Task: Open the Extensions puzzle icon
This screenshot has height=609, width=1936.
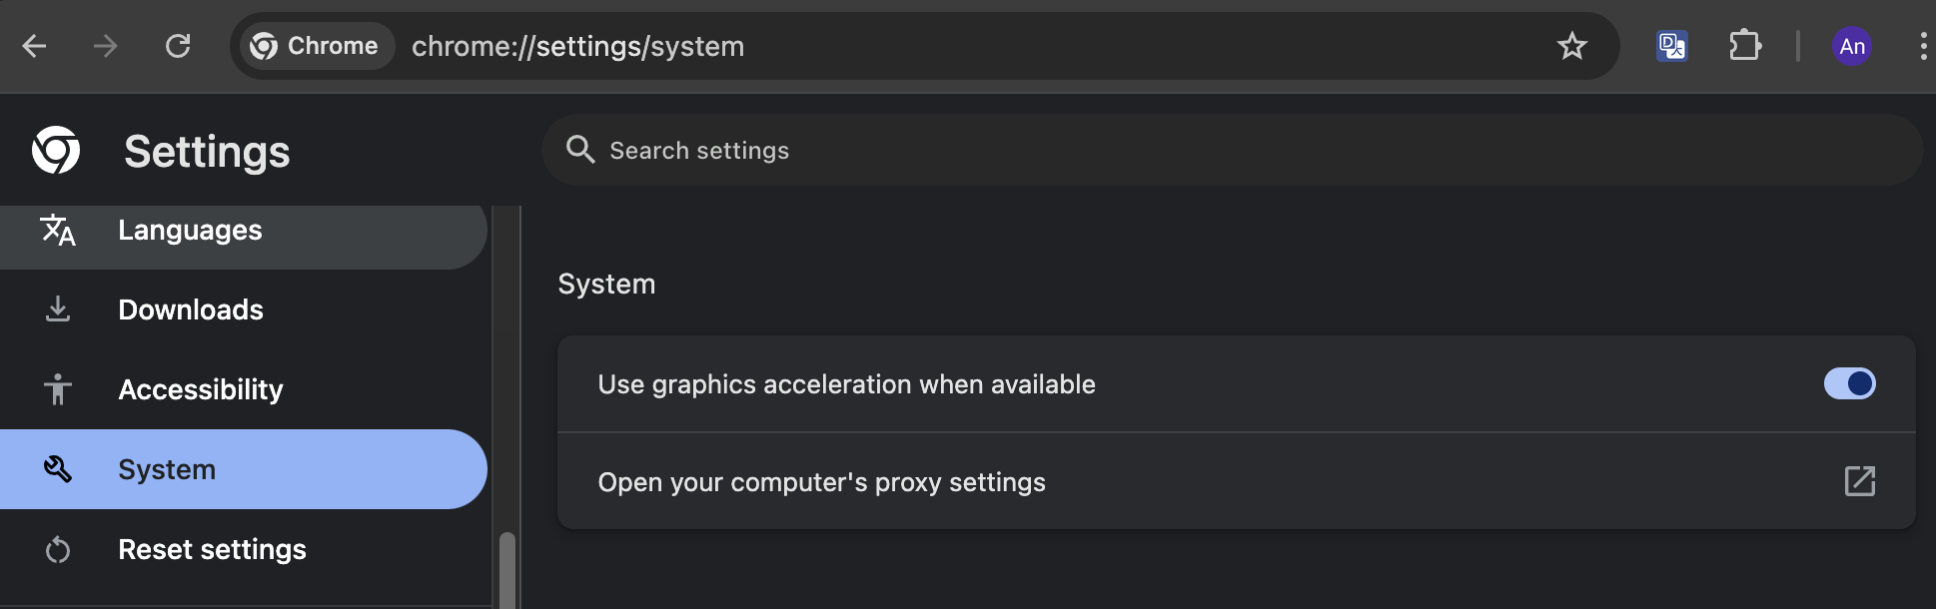Action: (1744, 46)
